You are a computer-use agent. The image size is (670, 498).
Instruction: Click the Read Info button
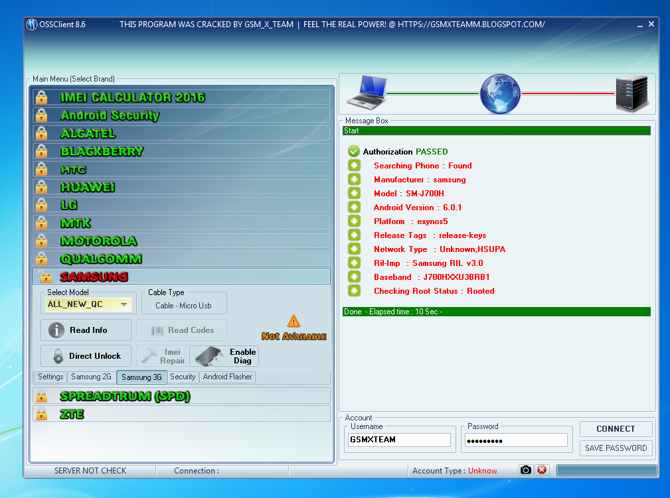coord(86,330)
